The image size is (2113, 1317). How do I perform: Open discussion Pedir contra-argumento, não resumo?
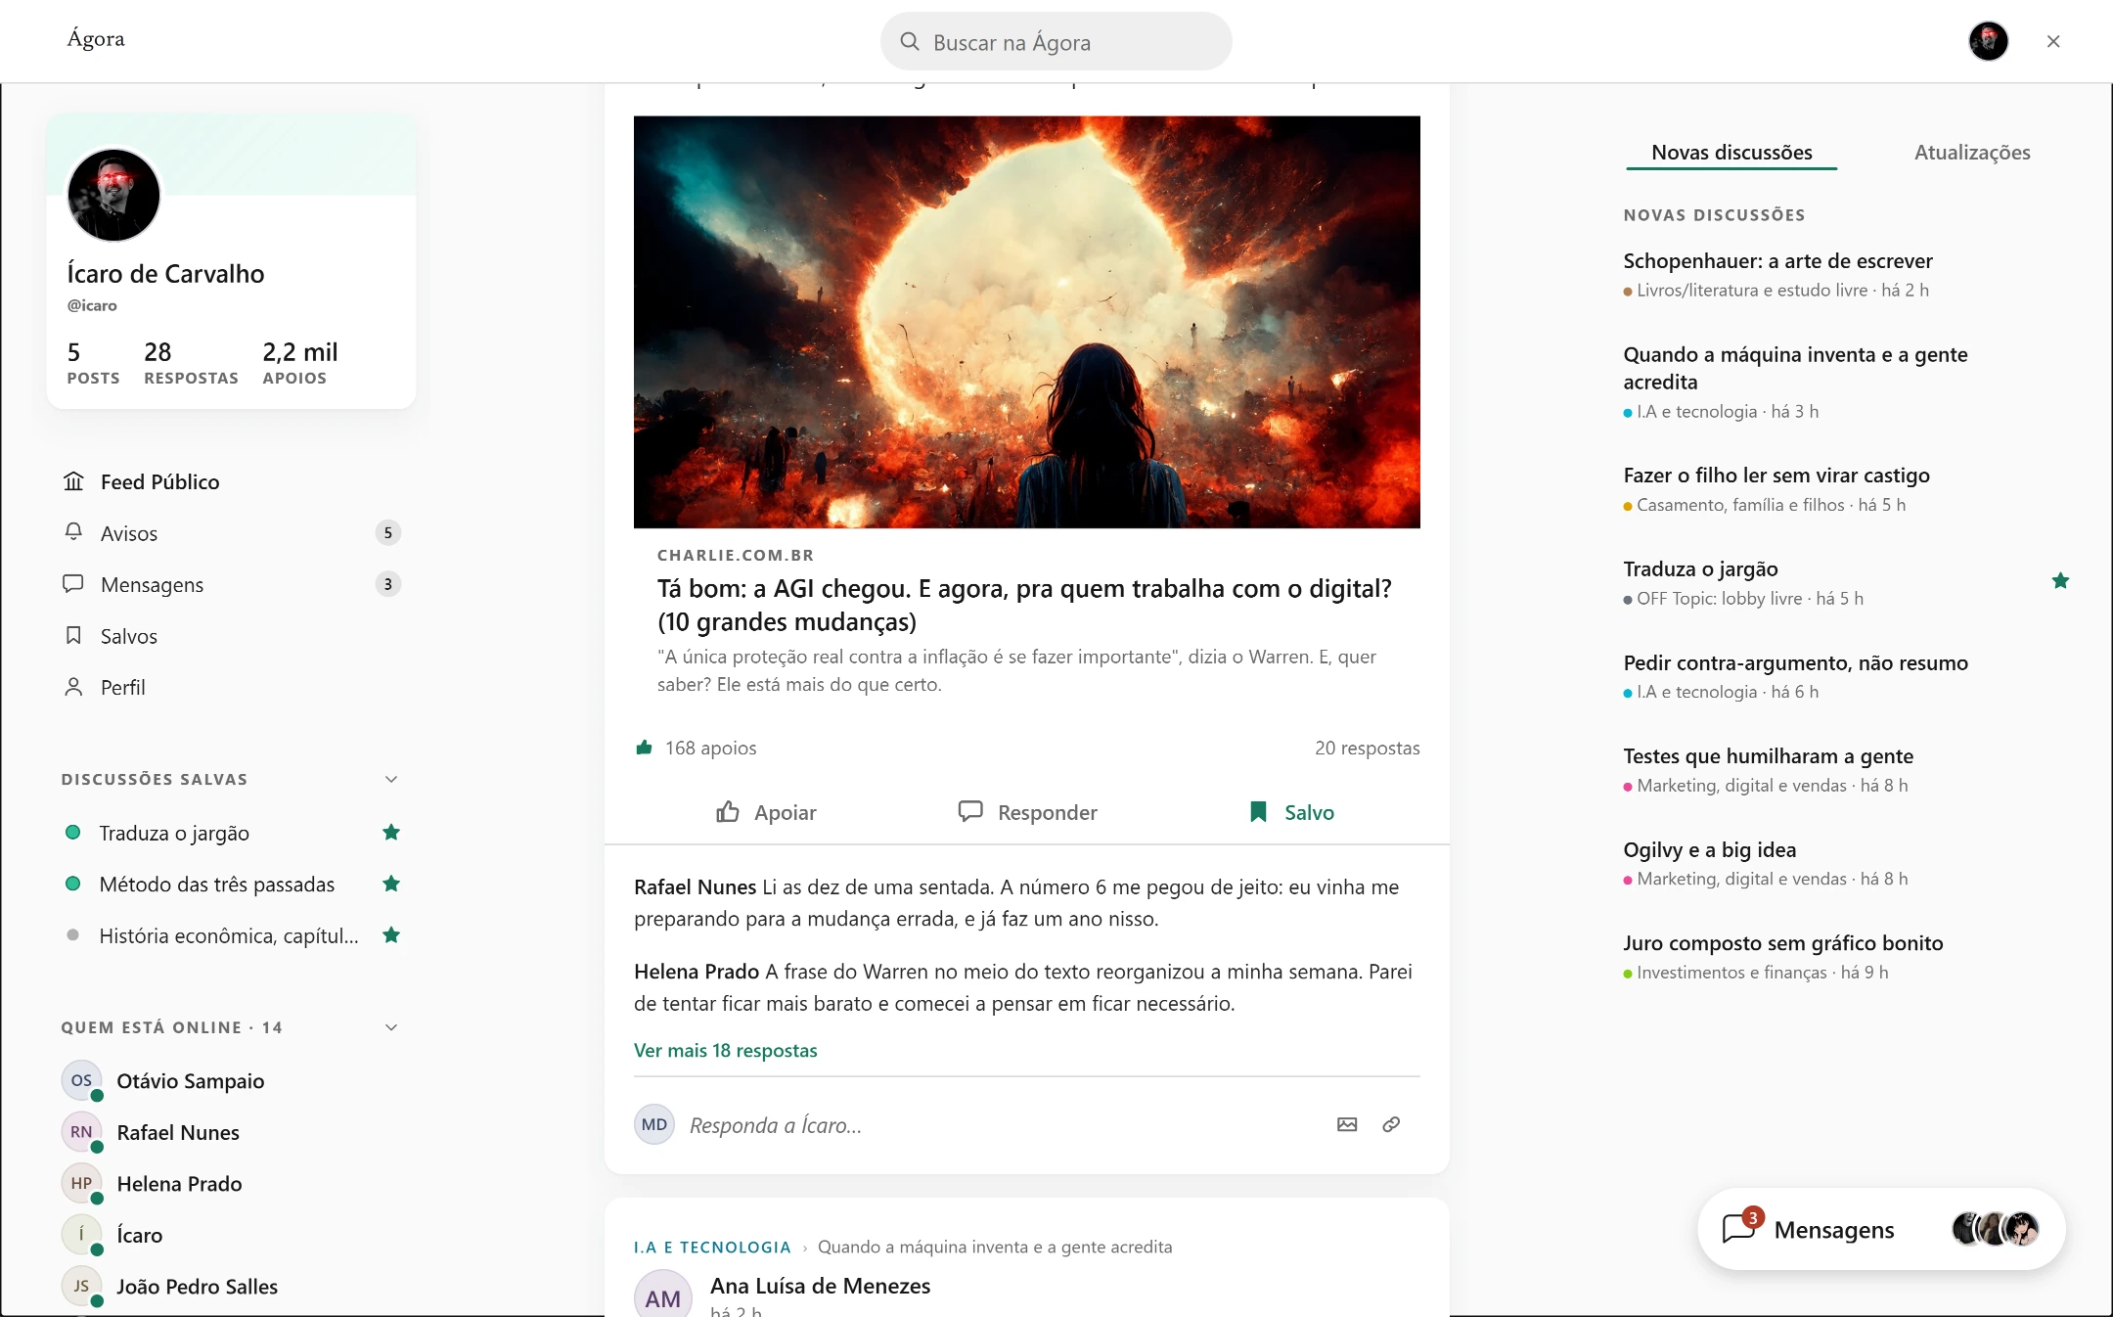click(x=1796, y=663)
